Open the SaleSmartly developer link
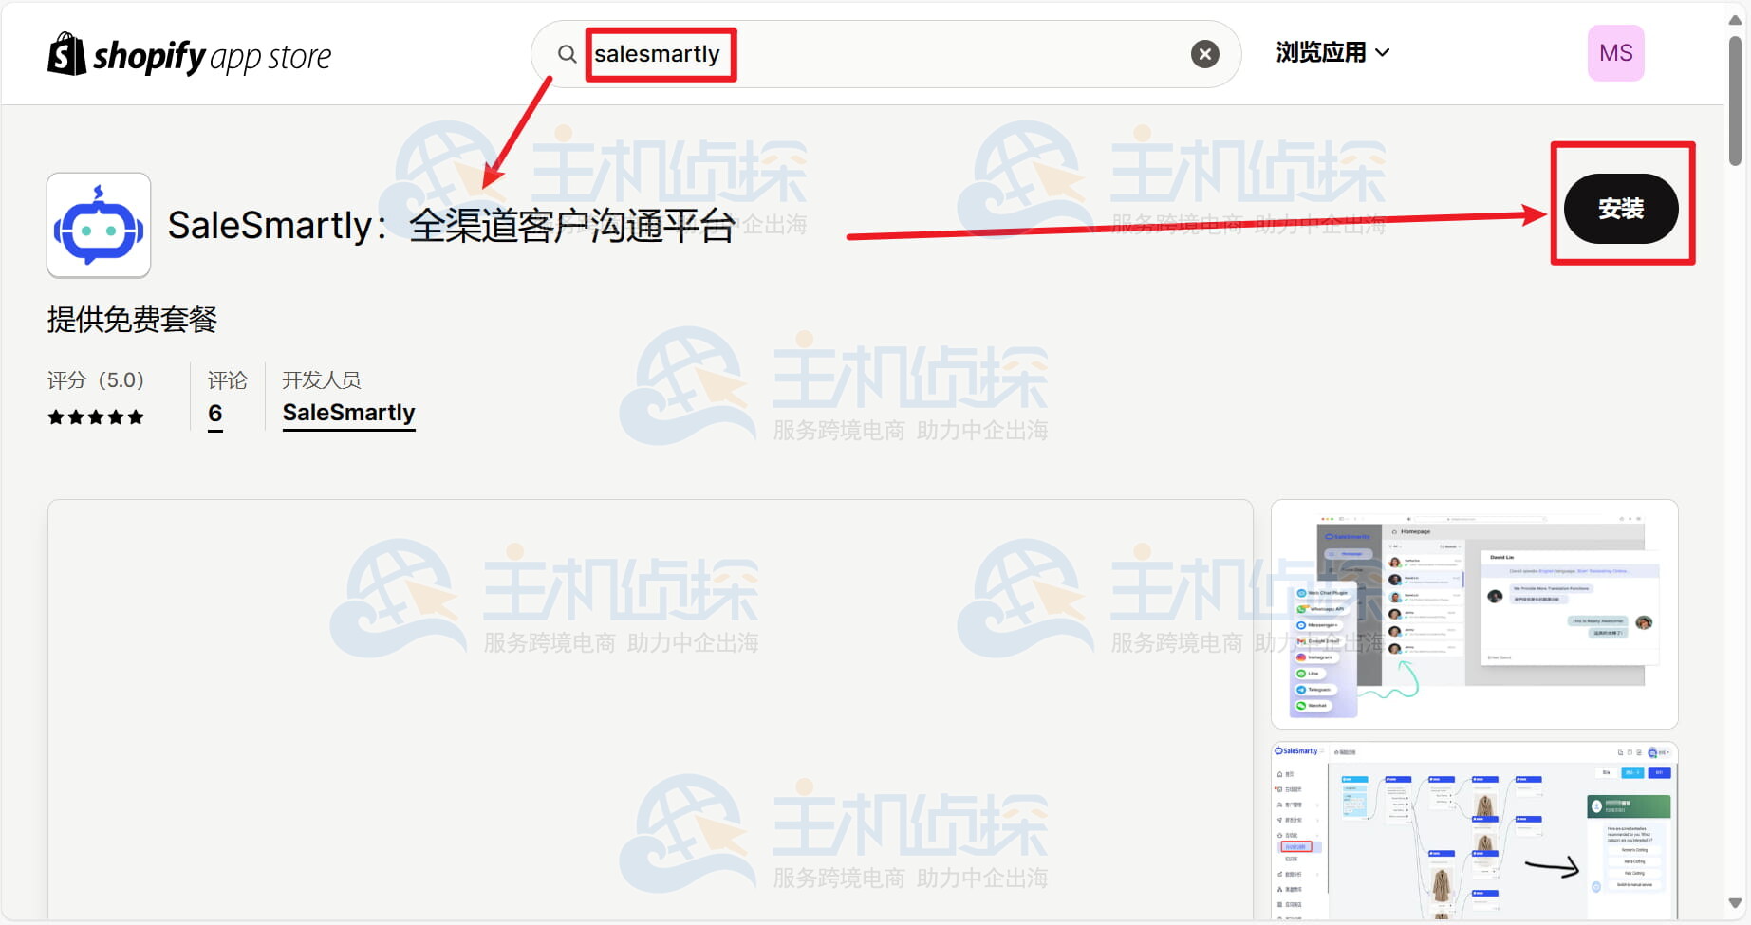Viewport: 1751px width, 925px height. pos(348,414)
